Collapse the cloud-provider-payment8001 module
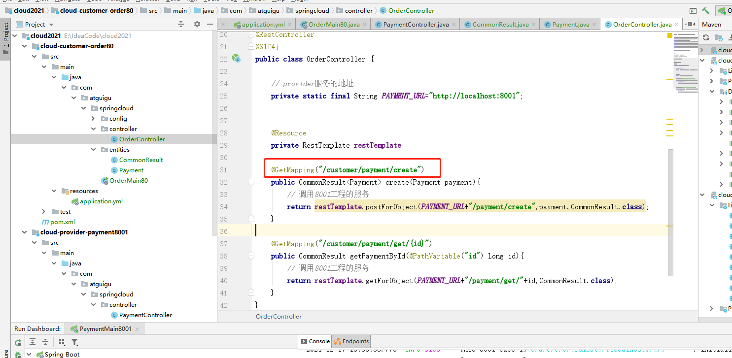 tap(25, 232)
